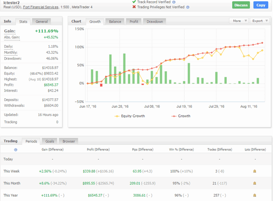Click the +111.69% gain value in Info
Viewport: 273px width, 201px height.
[x=47, y=31]
